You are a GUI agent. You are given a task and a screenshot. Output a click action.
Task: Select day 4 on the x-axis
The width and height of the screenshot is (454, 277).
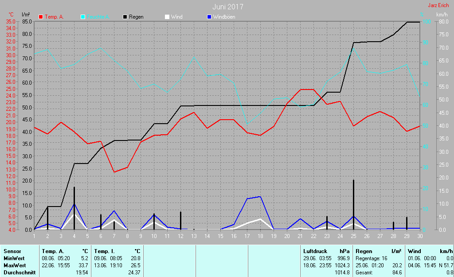point(74,235)
